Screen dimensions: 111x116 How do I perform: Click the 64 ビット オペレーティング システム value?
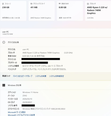click(43, 66)
